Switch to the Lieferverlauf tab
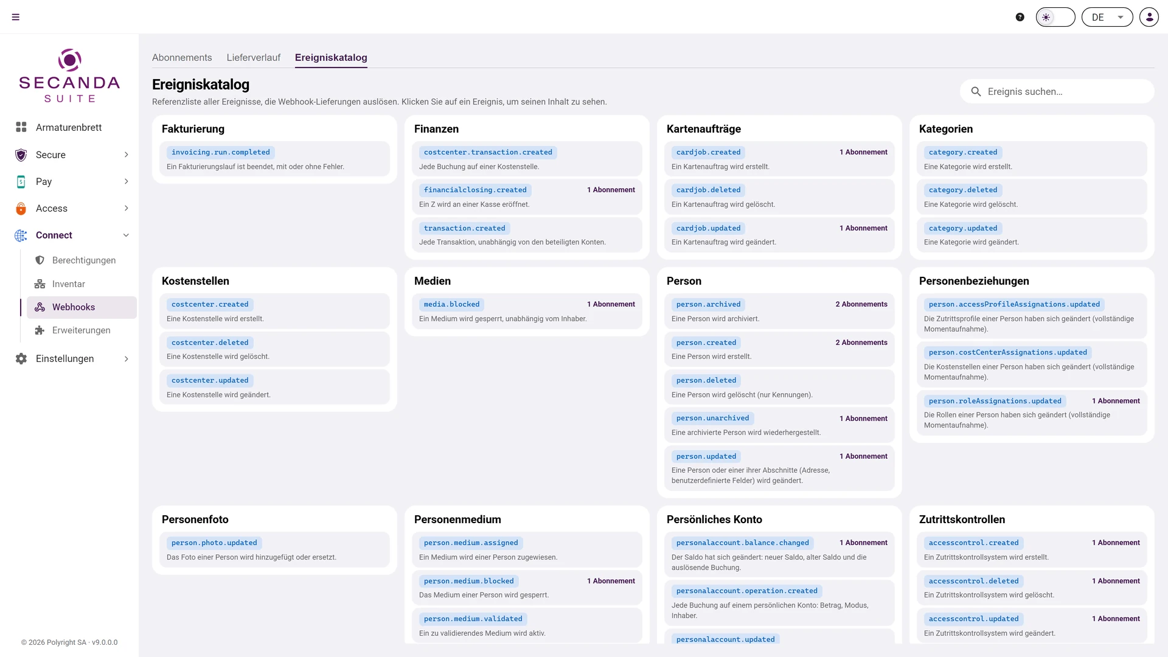Viewport: 1168px width, 657px height. click(x=254, y=57)
